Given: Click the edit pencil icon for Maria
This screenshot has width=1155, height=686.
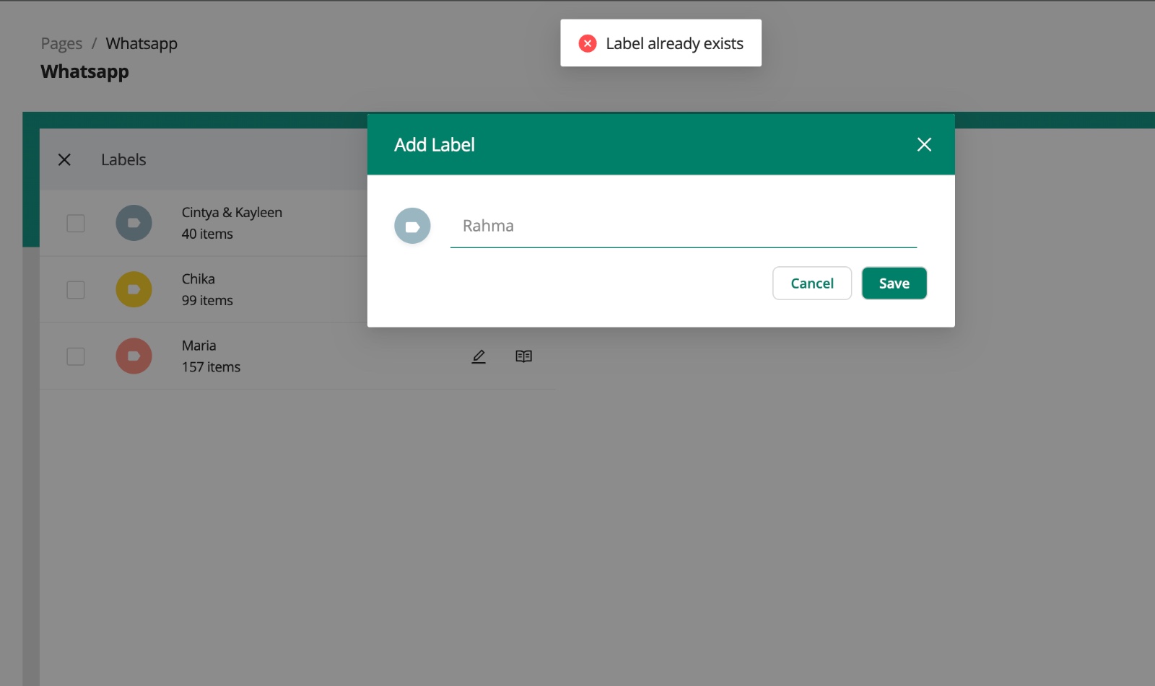Looking at the screenshot, I should pyautogui.click(x=479, y=356).
